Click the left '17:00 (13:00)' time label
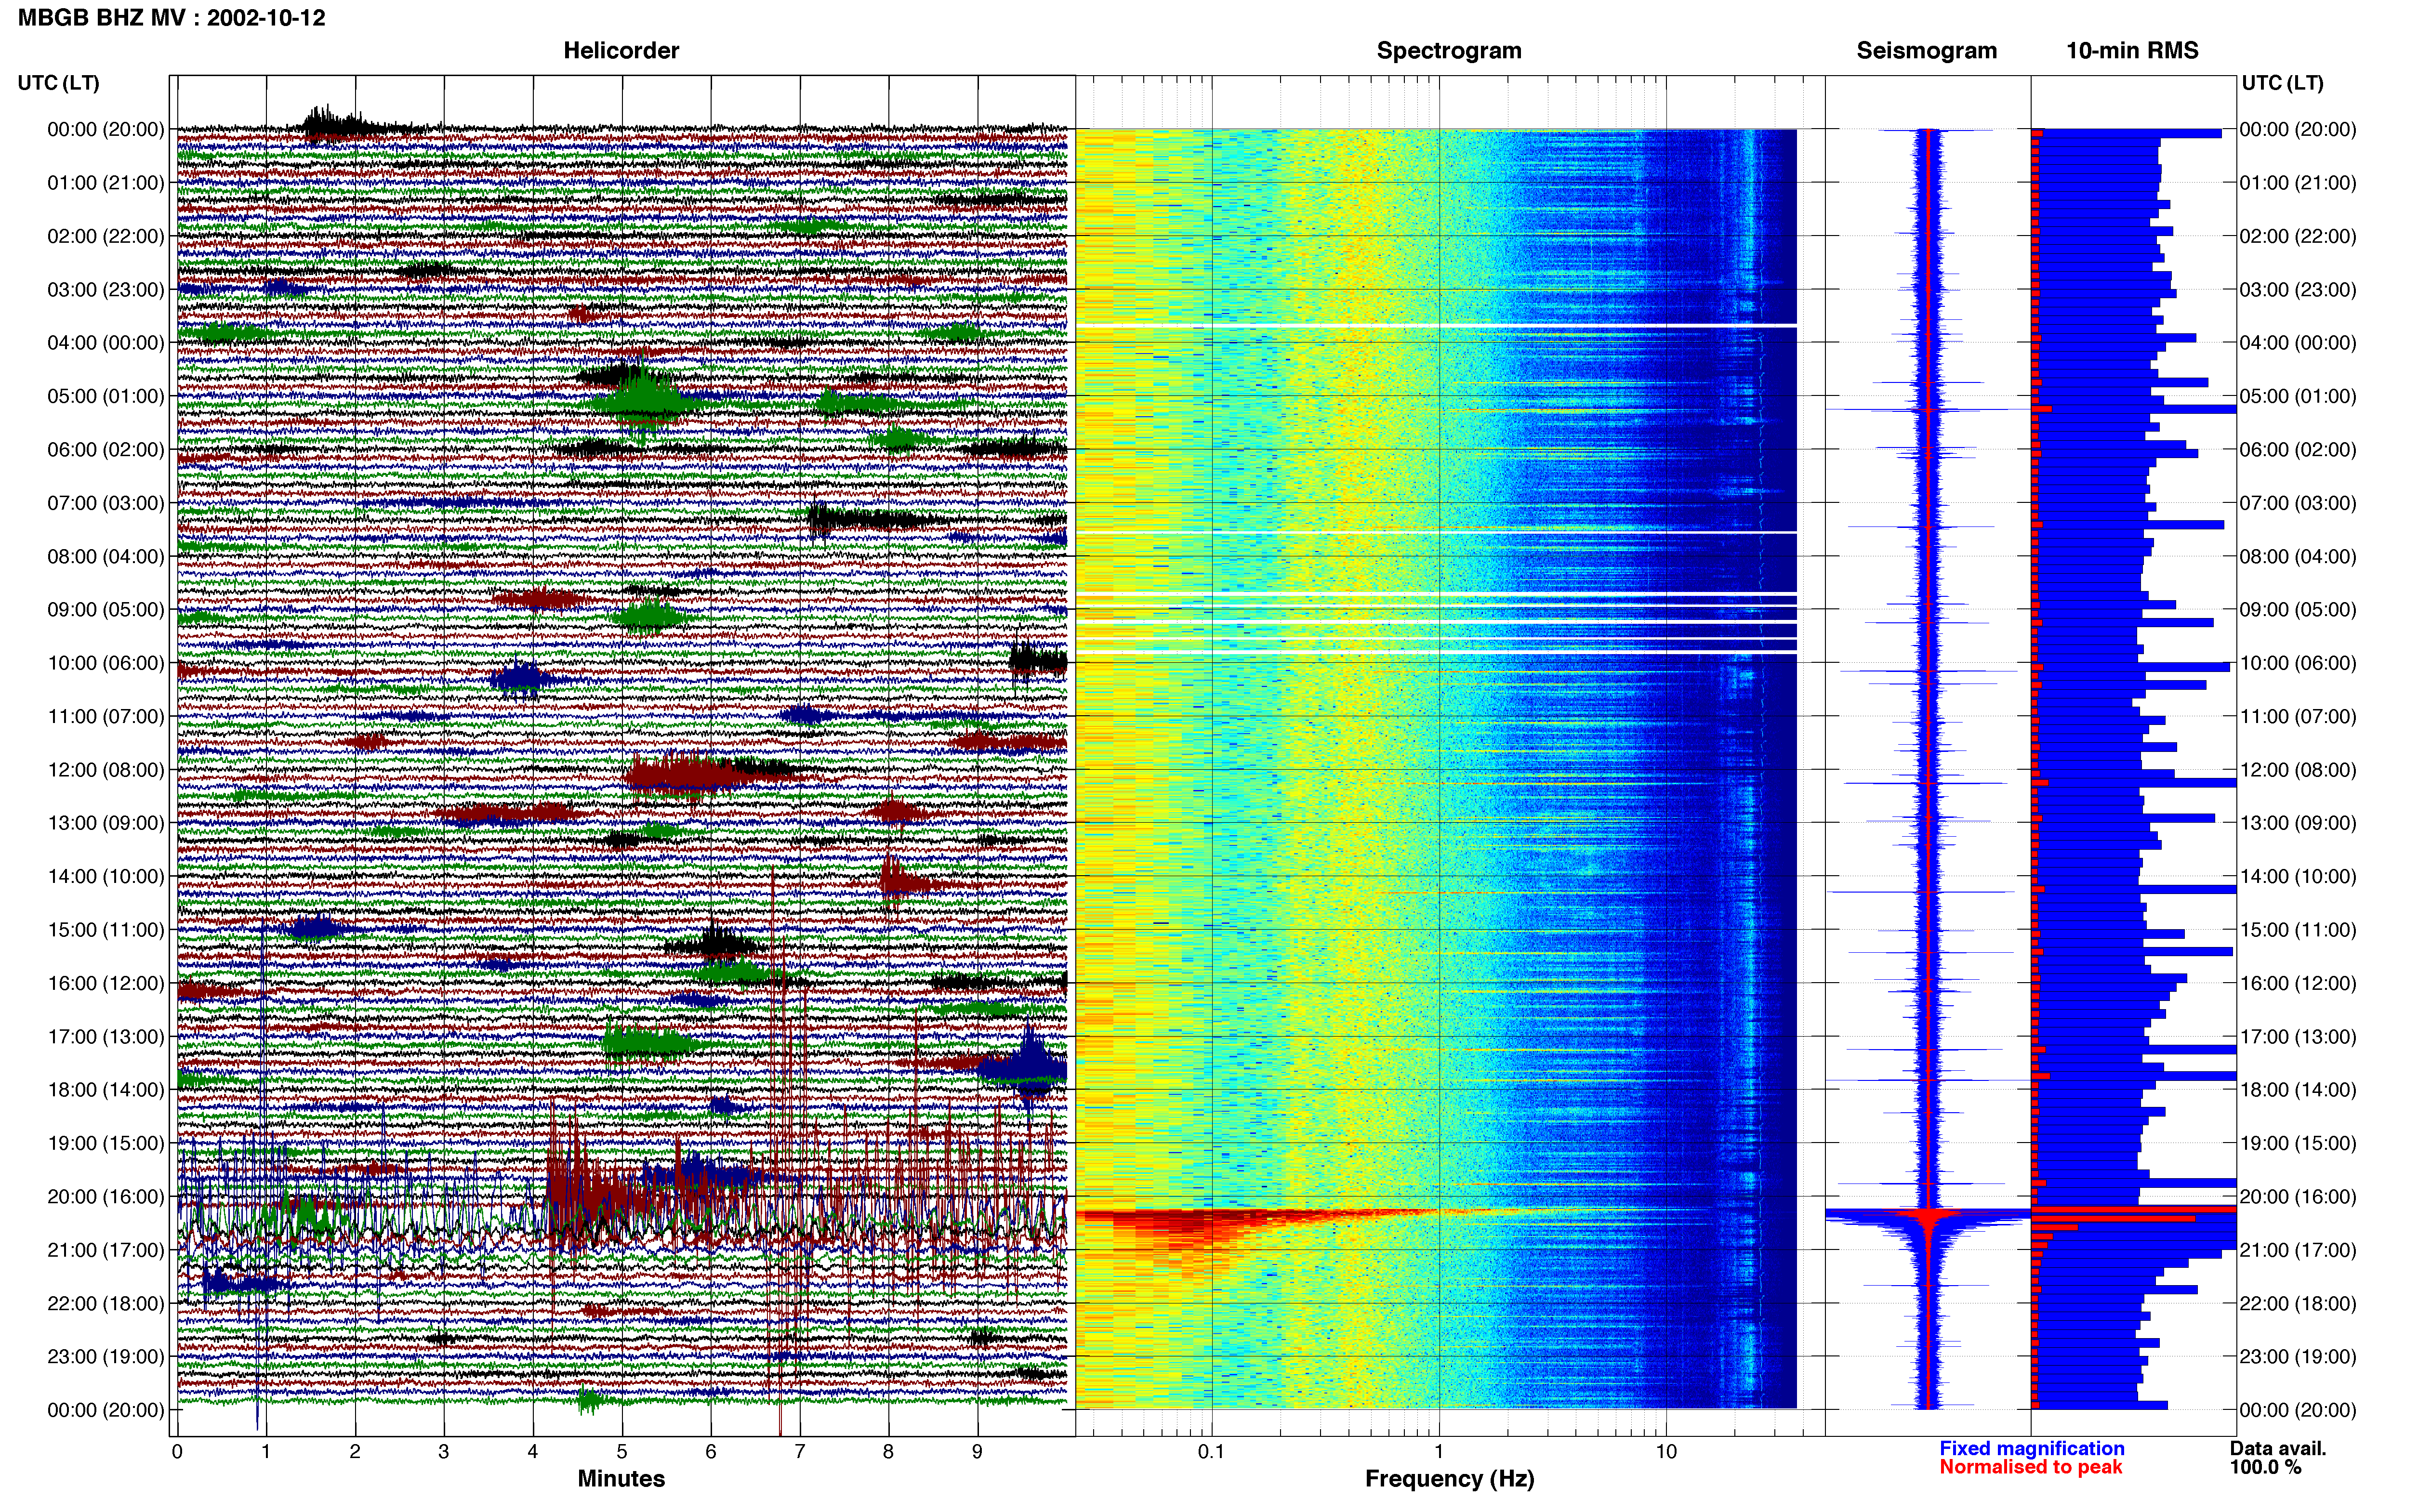 (106, 1037)
